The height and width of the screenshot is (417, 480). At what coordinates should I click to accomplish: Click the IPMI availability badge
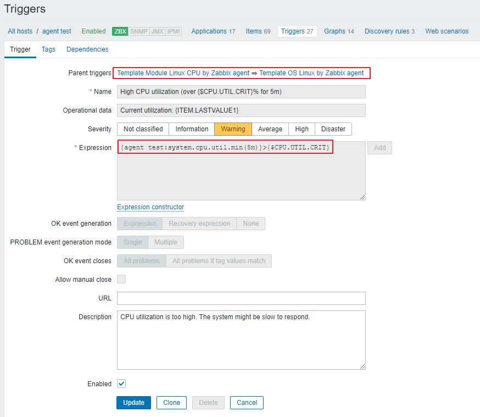point(174,31)
